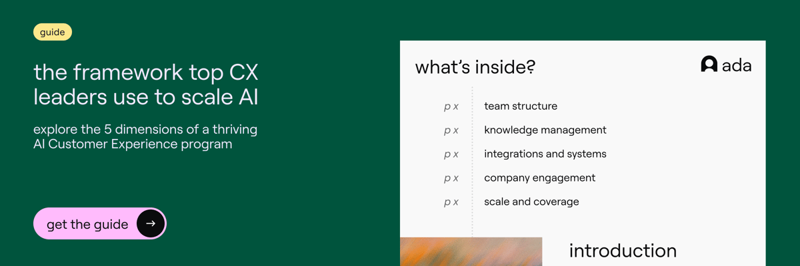This screenshot has width=800, height=266.
Task: Click page marker beside company engagement
Action: coord(451,178)
